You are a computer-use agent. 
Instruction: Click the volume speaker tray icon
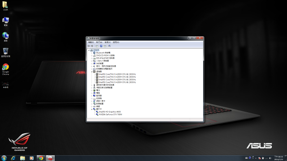pyautogui.click(x=270, y=158)
